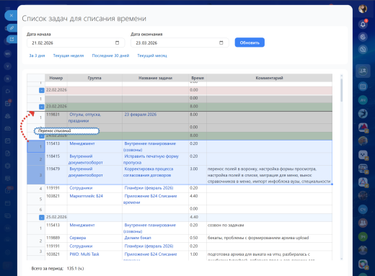Open start date calendar picker icon
The image size is (375, 276).
coord(117,43)
